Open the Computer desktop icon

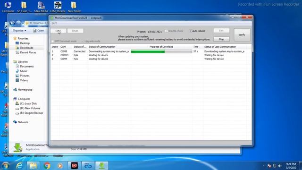pyautogui.click(x=8, y=7)
